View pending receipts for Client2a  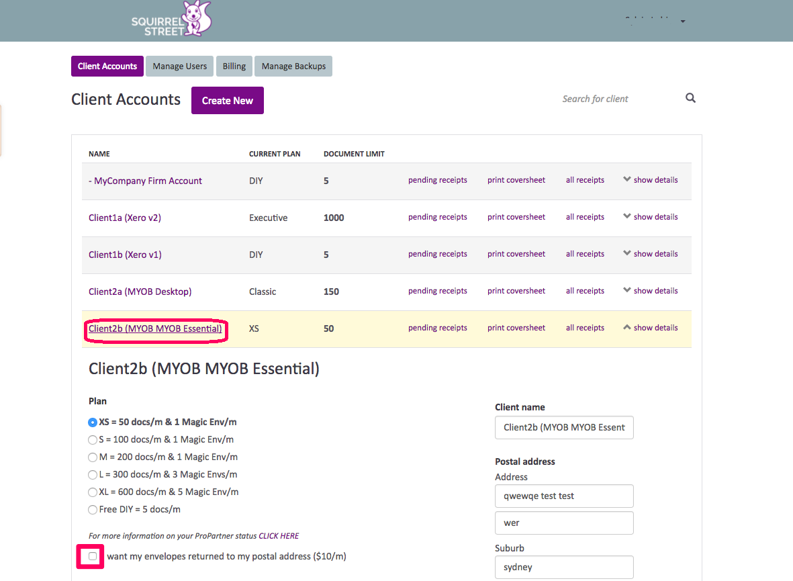pyautogui.click(x=438, y=291)
